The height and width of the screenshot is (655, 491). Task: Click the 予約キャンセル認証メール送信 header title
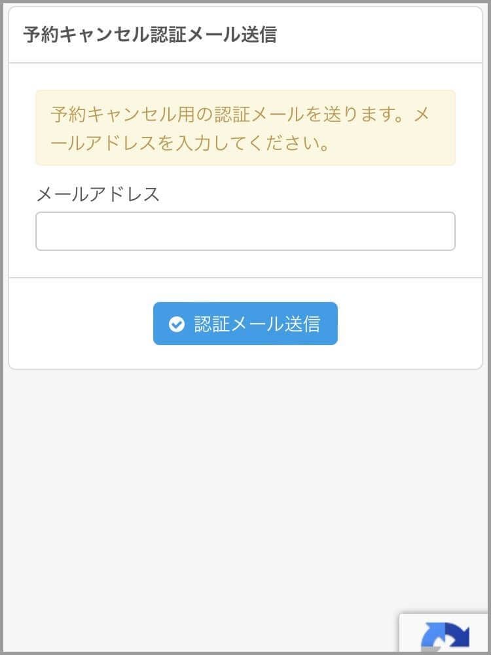[x=149, y=35]
